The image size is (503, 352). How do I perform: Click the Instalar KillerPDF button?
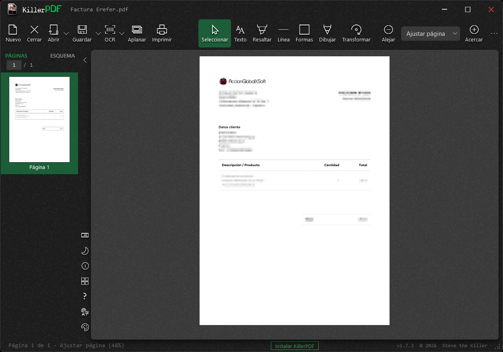click(295, 346)
